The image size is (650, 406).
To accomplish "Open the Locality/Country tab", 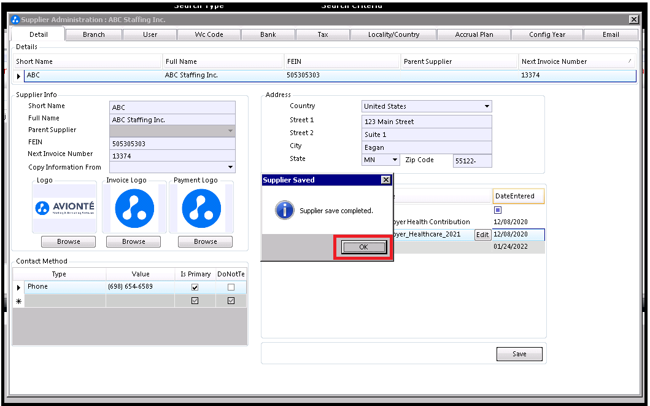I will click(393, 34).
